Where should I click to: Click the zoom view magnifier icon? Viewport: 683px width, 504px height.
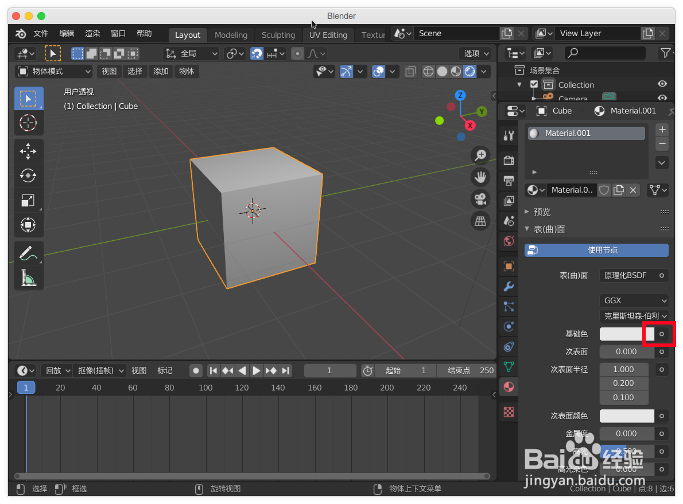480,155
